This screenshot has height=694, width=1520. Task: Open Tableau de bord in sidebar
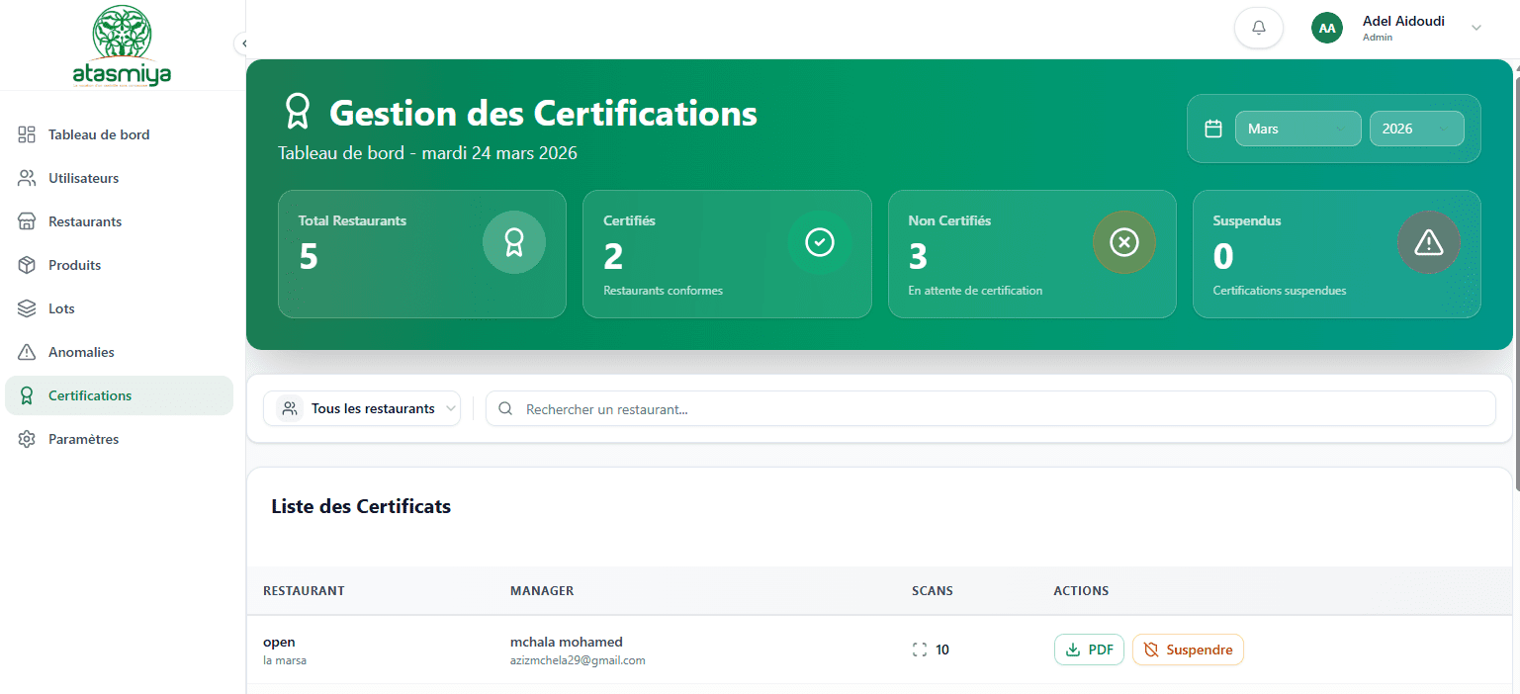coord(99,134)
